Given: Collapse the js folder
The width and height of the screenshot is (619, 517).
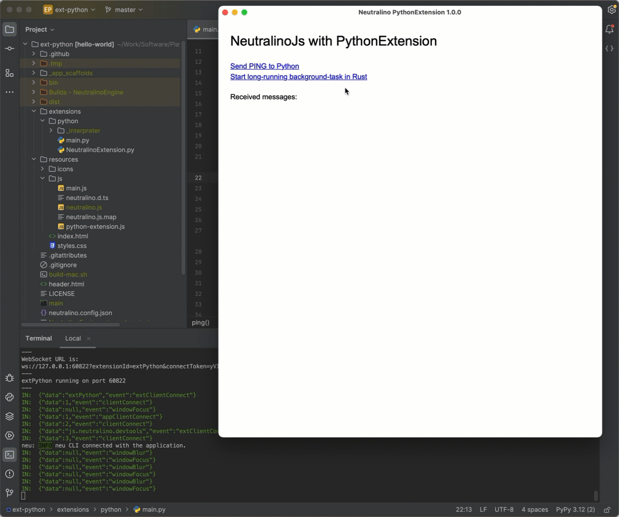Looking at the screenshot, I should 43,178.
